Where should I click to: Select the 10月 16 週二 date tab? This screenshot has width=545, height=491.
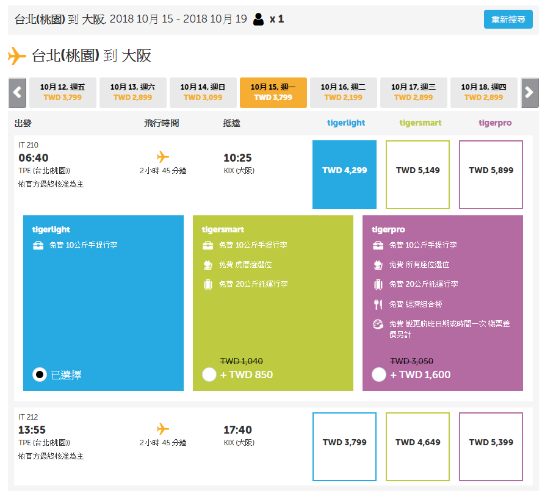(344, 93)
